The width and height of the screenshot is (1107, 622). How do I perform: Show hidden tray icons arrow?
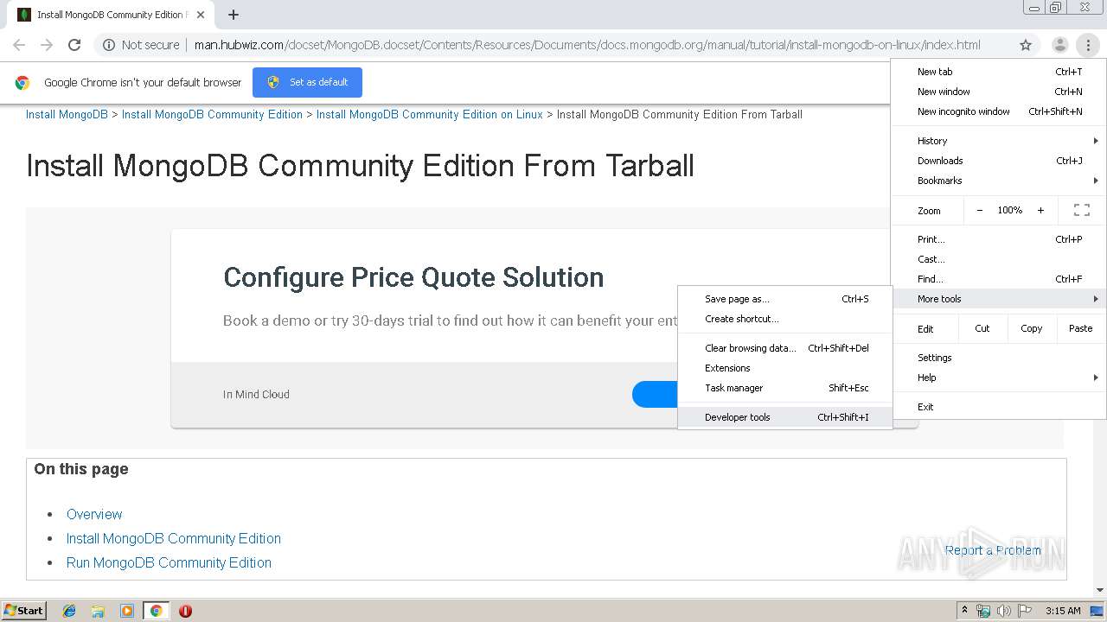coord(964,611)
